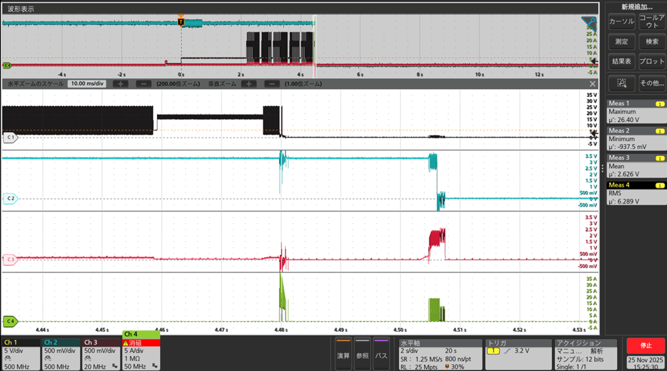Click the red 停止 stop button
Screen dimensions: 667x371
pos(645,345)
